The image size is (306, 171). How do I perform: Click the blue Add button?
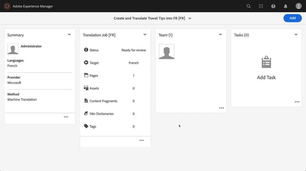pos(293,18)
